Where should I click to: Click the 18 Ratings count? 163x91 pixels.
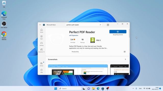click(83, 41)
